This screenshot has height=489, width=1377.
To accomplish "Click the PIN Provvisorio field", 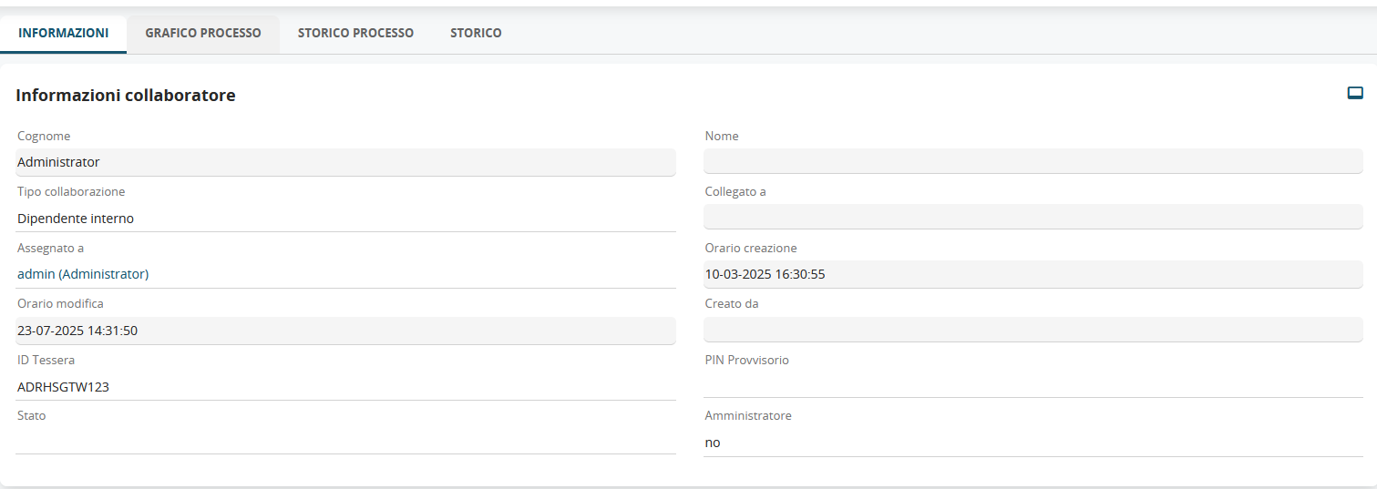I will (x=1033, y=384).
